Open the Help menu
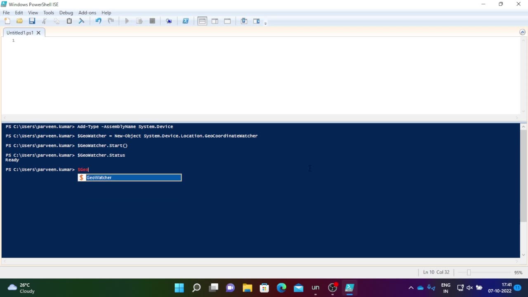Screen dimensions: 528x297 (106, 13)
